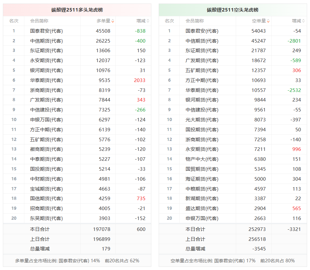This screenshot has width=310, height=270.
Task: Click short total value 252973
Action: coord(257,229)
